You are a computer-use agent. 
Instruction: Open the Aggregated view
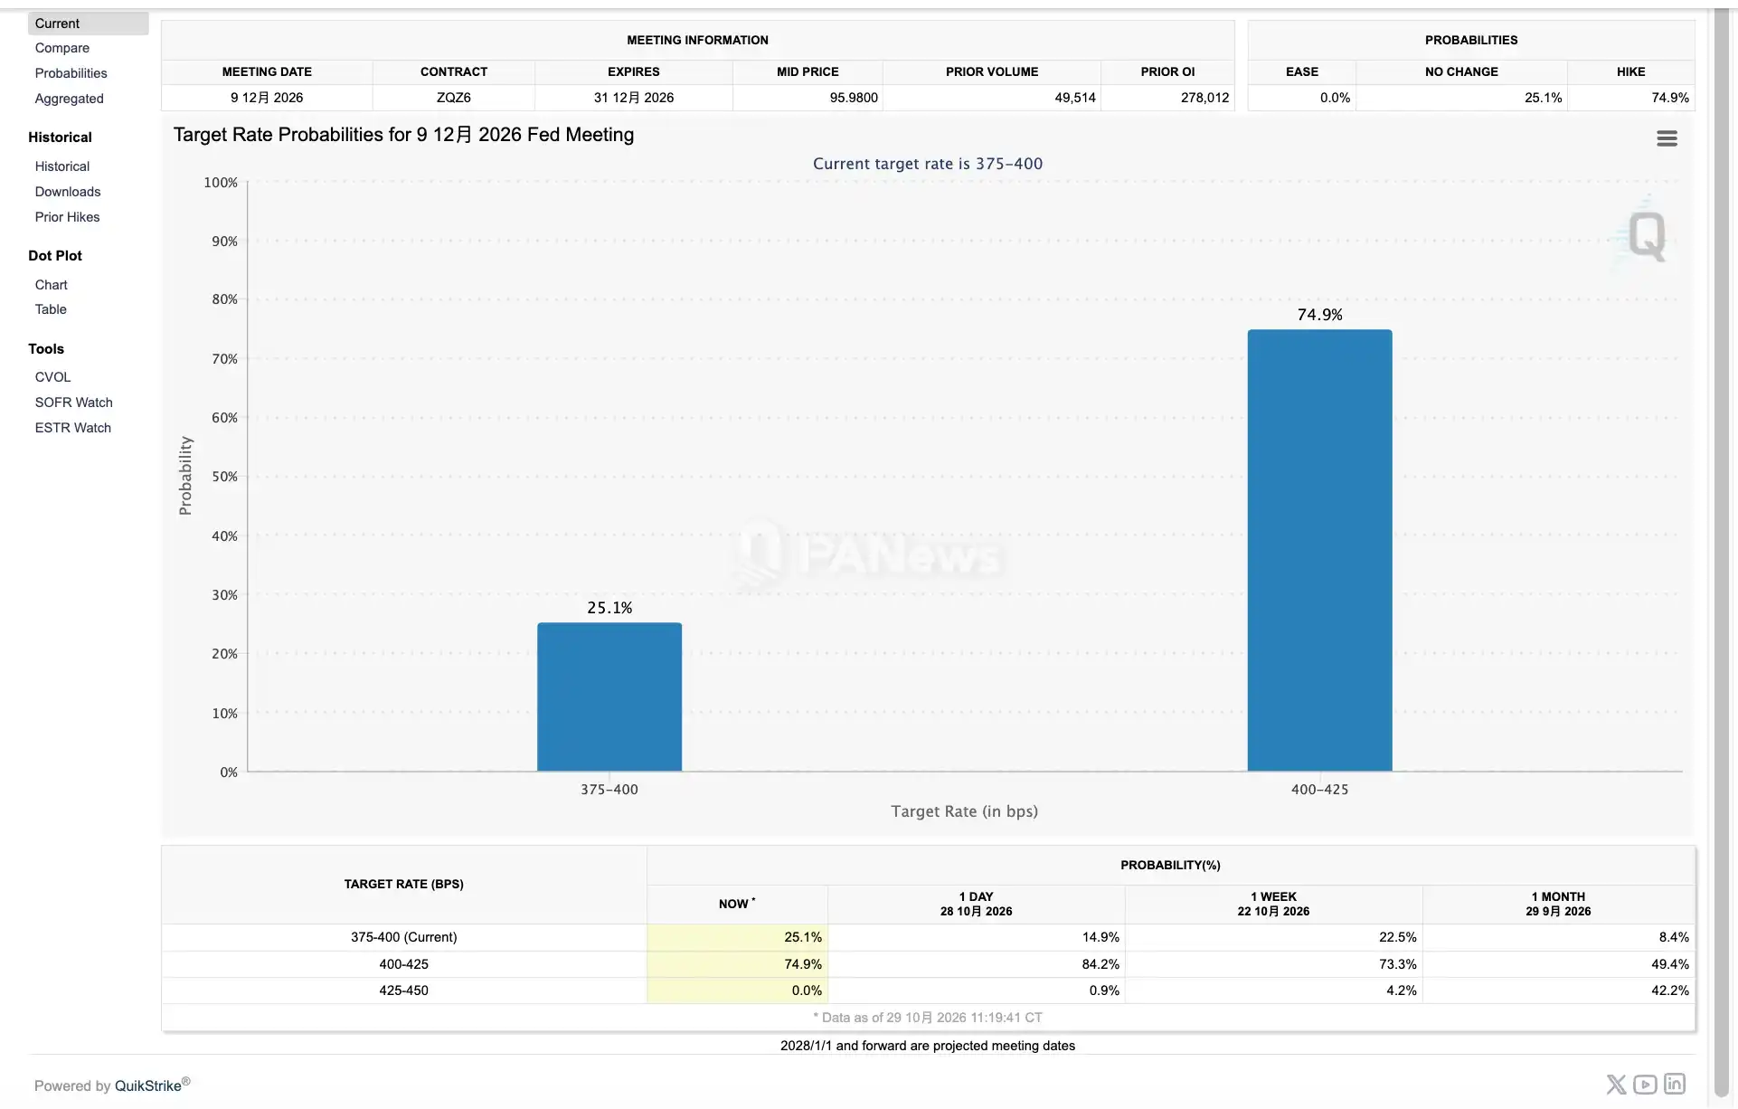click(x=70, y=99)
